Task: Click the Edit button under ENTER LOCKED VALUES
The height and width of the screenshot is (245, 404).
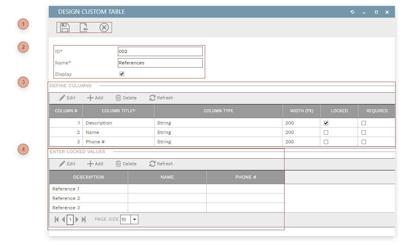Action: [67, 163]
